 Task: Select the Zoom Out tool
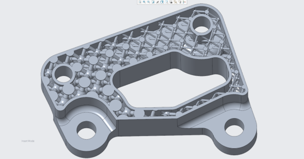pyautogui.click(x=148, y=2)
